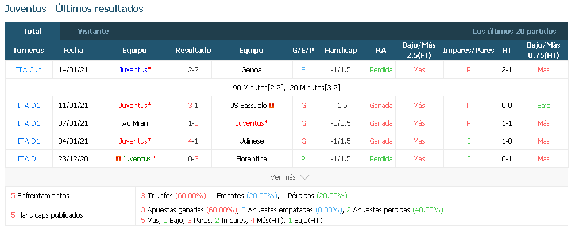Open the Los últimos 20 partidos selector
The width and height of the screenshot is (575, 232).
514,32
